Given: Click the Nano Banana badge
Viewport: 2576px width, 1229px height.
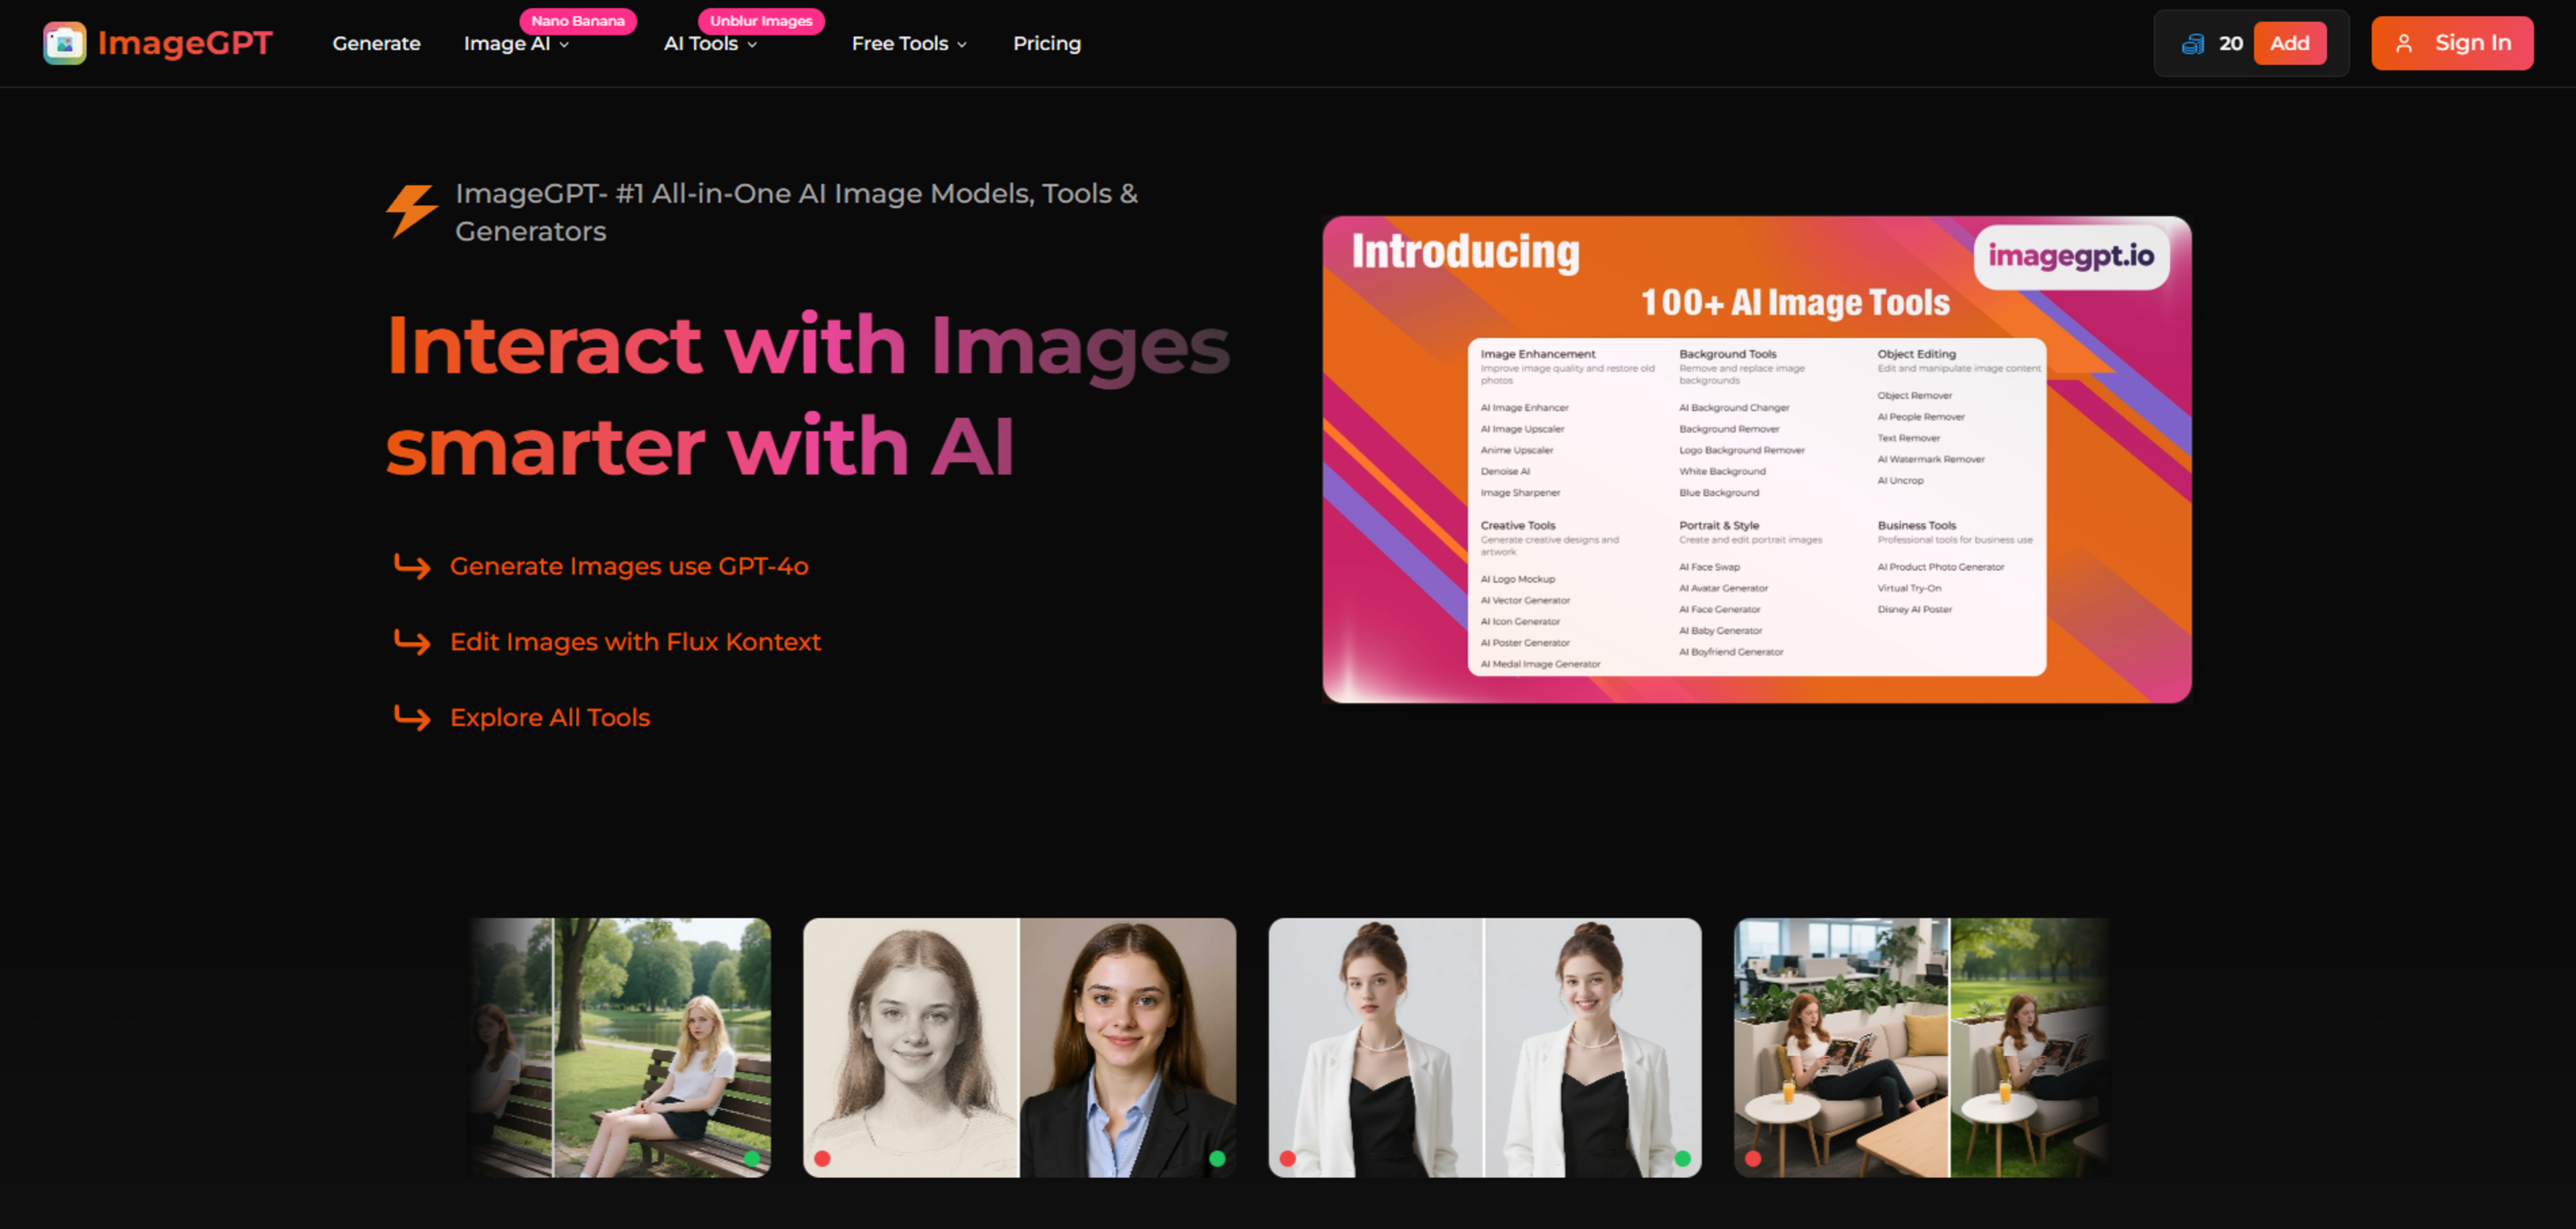Looking at the screenshot, I should 577,21.
